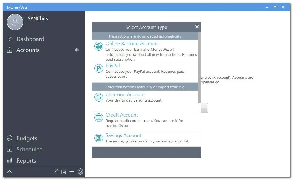Maximize the MoneyWiz window
The image size is (293, 180).
coord(275,7)
